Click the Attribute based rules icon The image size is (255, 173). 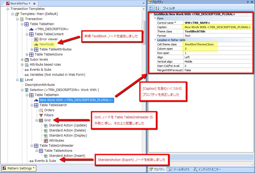(x=27, y=65)
